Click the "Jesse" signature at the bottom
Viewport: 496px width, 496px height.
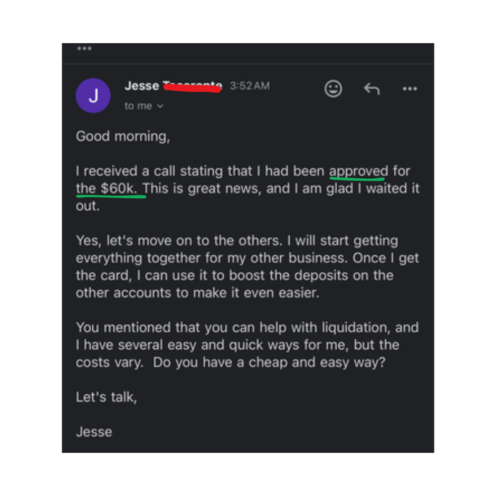[94, 432]
